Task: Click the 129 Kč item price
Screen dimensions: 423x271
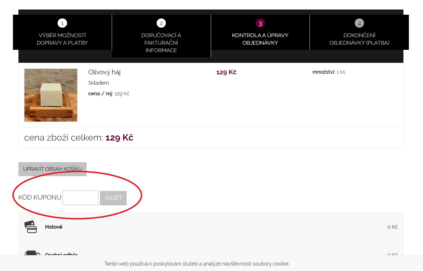Action: (226, 72)
